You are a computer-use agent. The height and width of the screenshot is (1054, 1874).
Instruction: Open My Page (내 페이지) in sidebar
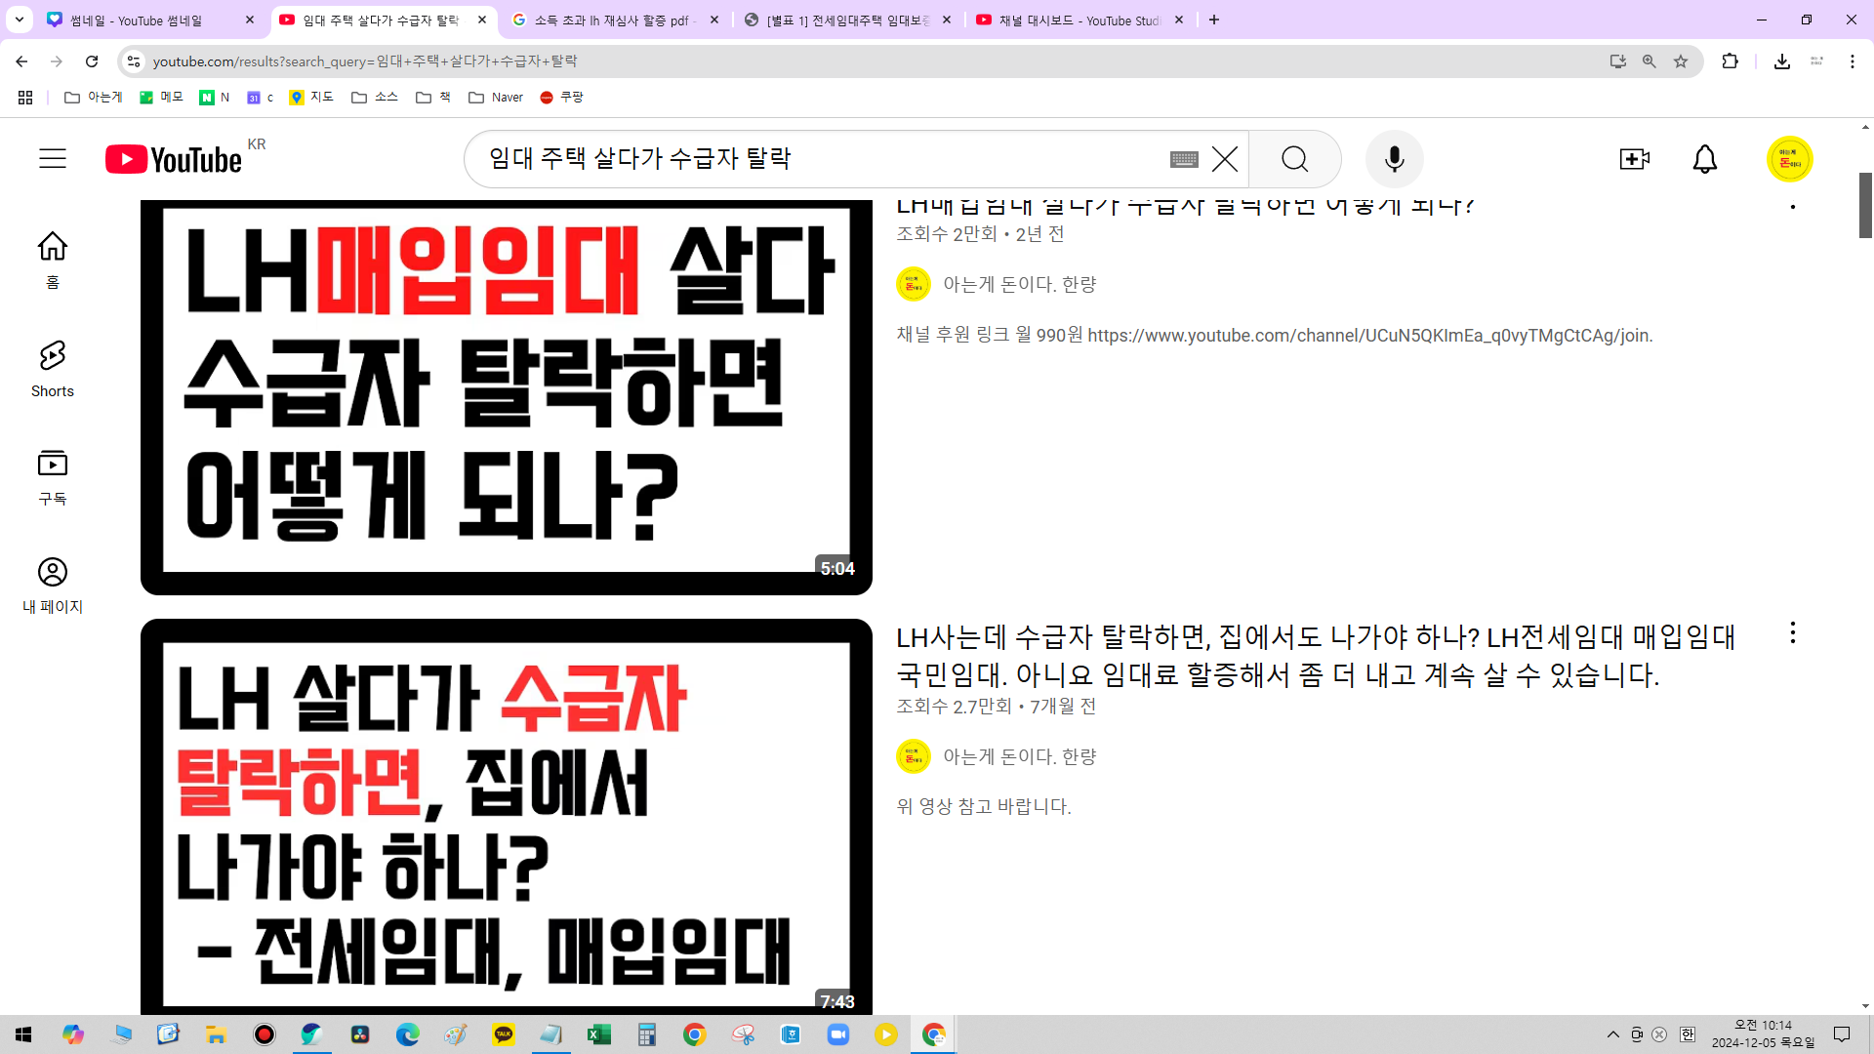pyautogui.click(x=53, y=585)
